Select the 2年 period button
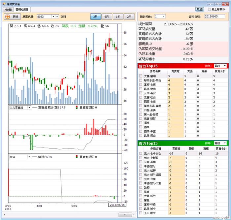 [129, 16]
